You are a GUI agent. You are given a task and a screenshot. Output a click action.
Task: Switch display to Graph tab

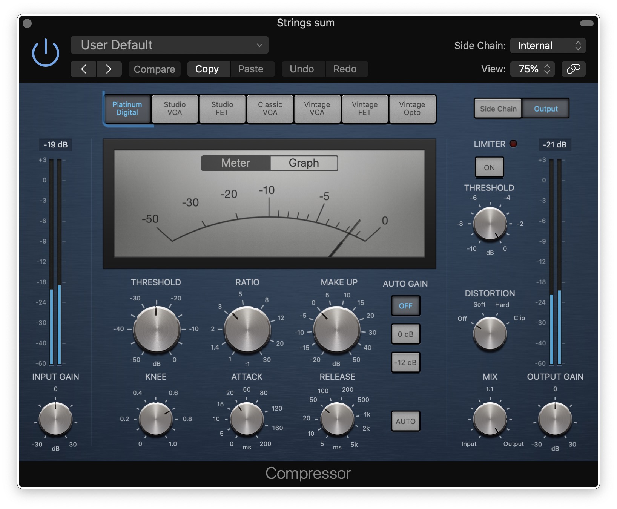(304, 163)
